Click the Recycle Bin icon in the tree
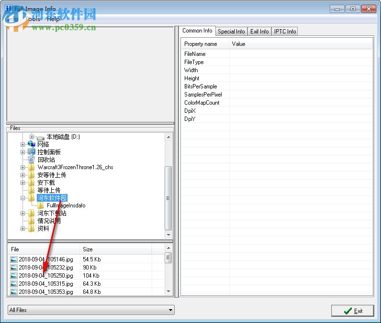This screenshot has height=323, width=381. [x=32, y=160]
